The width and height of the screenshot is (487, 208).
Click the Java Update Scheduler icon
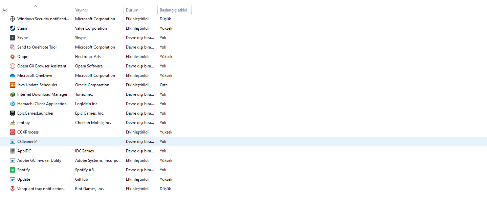click(x=13, y=85)
